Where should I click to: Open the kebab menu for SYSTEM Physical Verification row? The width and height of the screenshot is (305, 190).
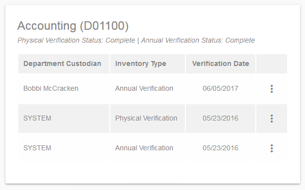272,119
